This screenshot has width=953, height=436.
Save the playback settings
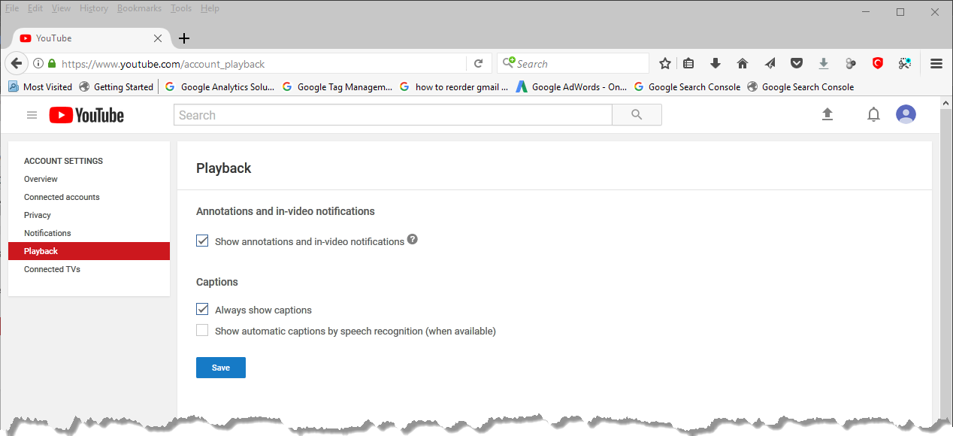click(220, 368)
